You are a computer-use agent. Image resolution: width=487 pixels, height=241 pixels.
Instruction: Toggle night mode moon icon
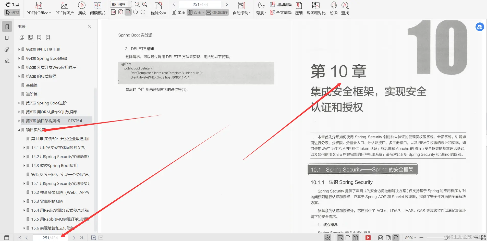point(261,5)
